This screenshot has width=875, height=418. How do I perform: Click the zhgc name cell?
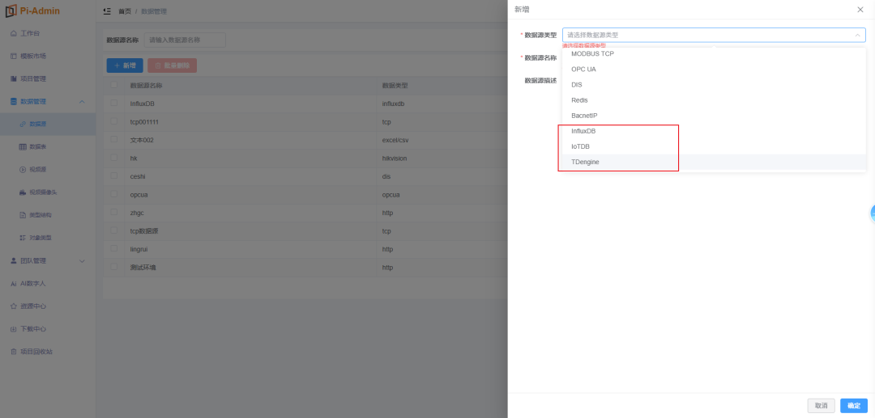pyautogui.click(x=137, y=213)
